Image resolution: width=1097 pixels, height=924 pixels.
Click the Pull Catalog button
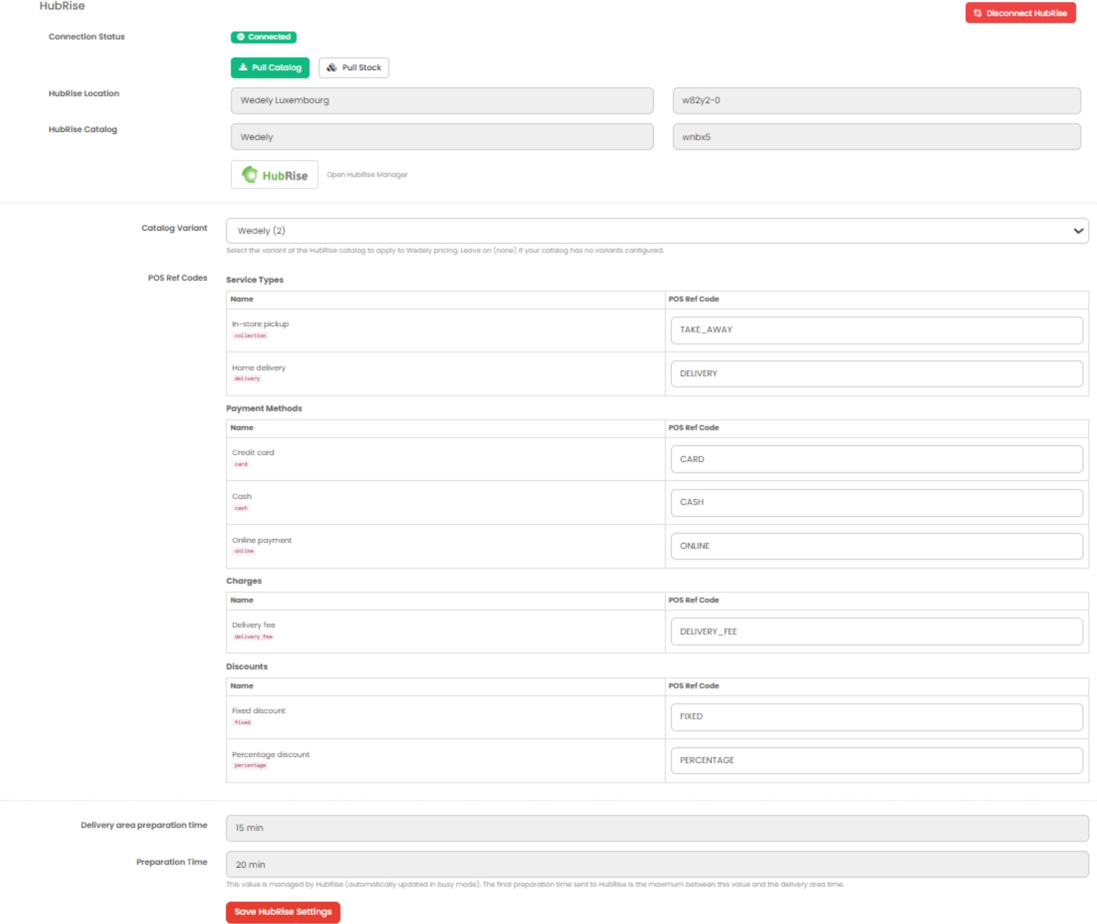pos(270,68)
